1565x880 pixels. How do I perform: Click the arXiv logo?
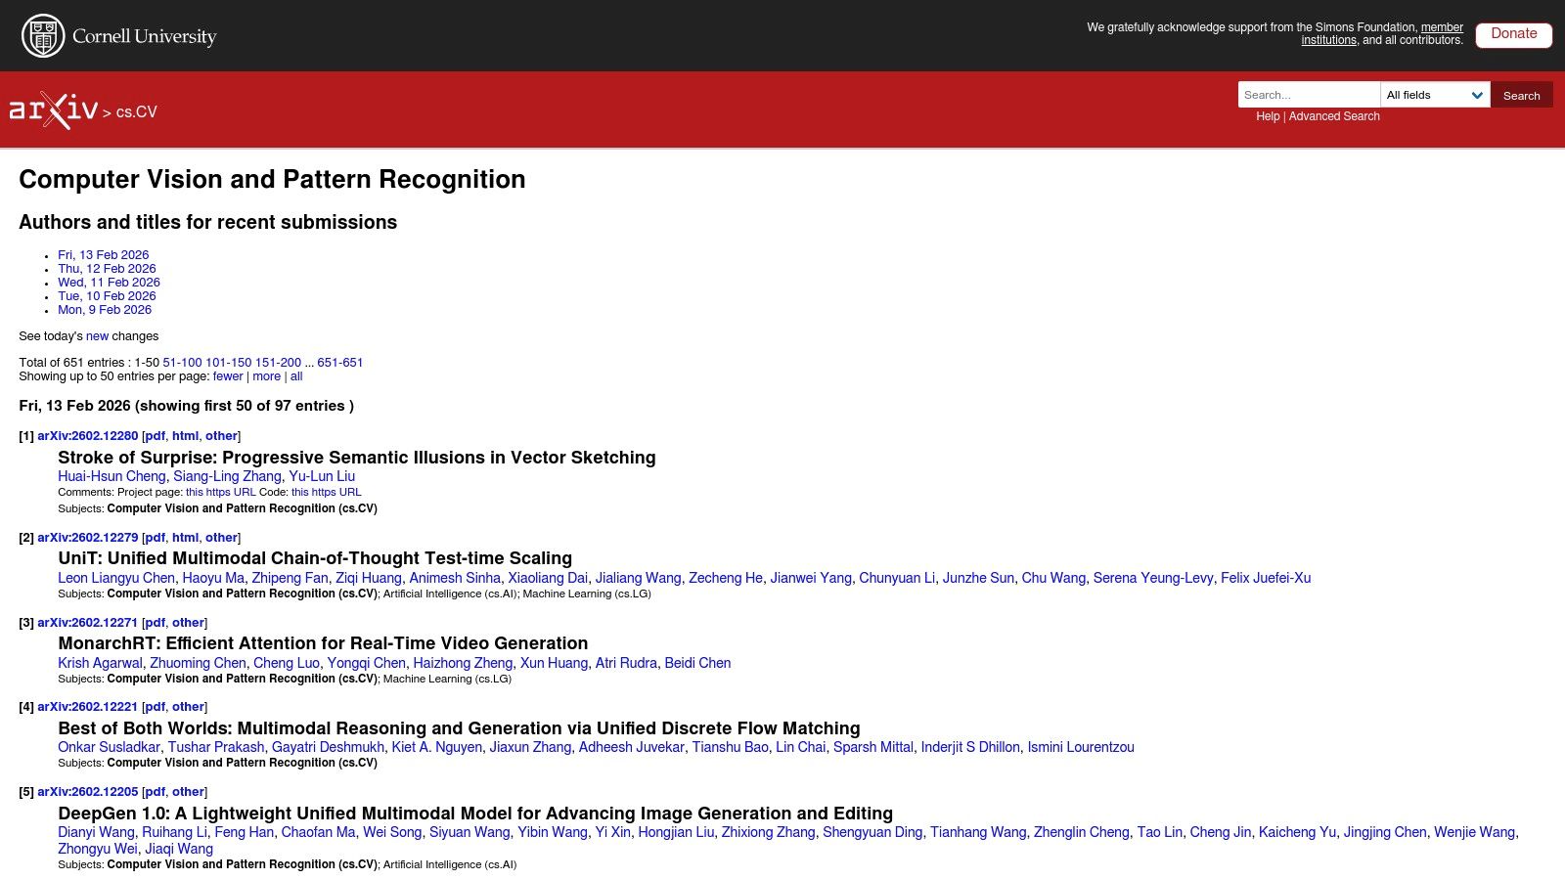pyautogui.click(x=54, y=110)
